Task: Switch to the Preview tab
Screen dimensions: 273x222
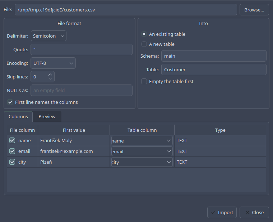Action: [x=47, y=116]
